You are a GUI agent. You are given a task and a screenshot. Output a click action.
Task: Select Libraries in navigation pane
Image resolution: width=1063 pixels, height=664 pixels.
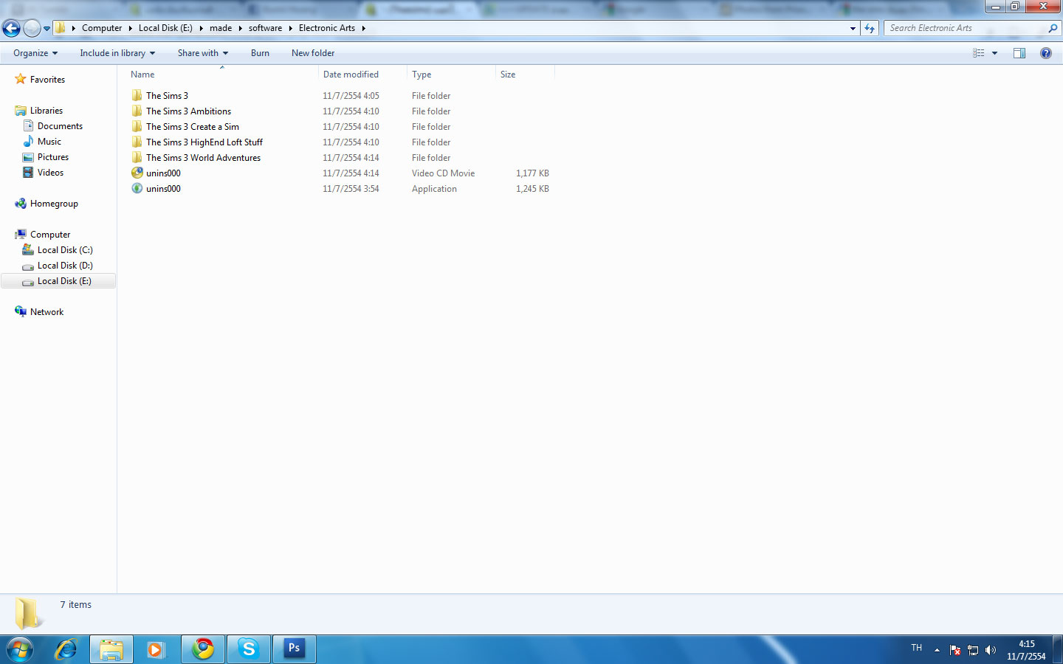tap(46, 111)
